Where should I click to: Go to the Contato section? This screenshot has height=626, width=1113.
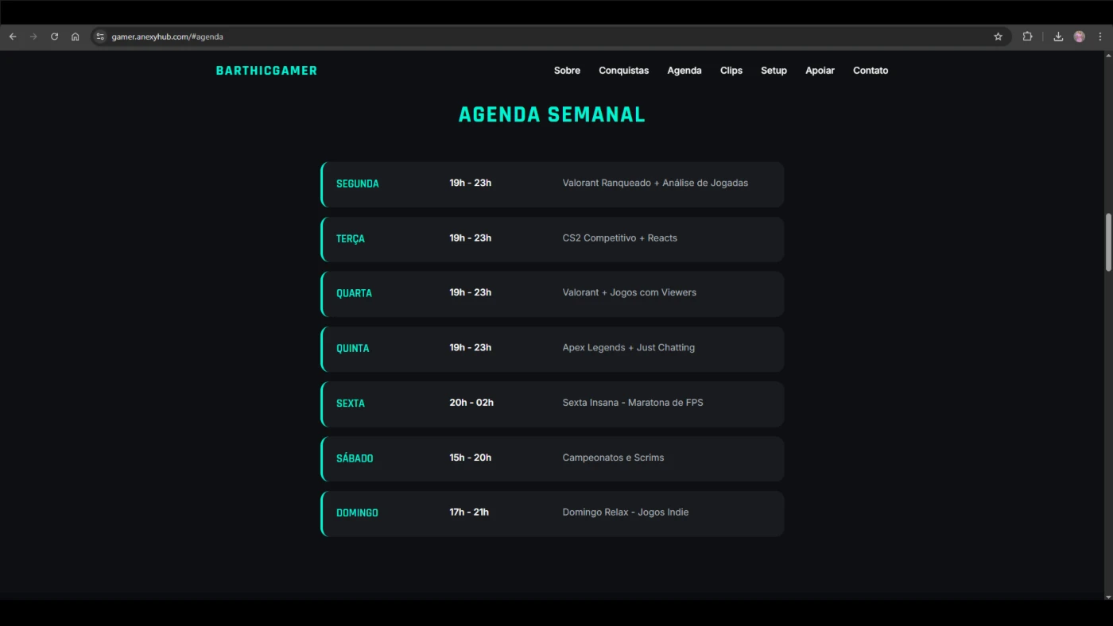point(871,71)
